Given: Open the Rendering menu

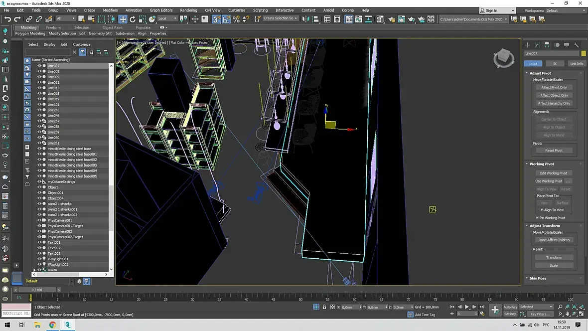Looking at the screenshot, I should click(x=188, y=10).
